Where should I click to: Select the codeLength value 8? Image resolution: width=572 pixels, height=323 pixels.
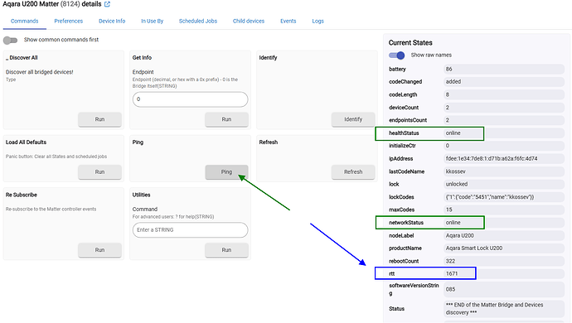pyautogui.click(x=504, y=94)
